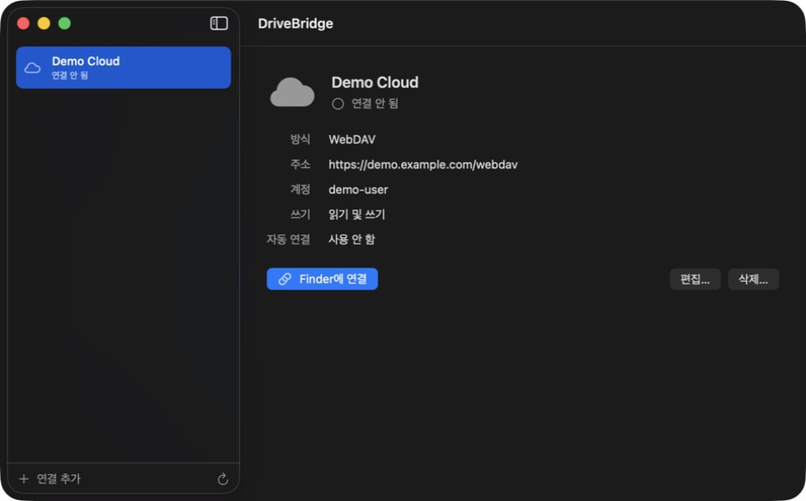
Task: Click the 계정 field label
Action: point(300,190)
